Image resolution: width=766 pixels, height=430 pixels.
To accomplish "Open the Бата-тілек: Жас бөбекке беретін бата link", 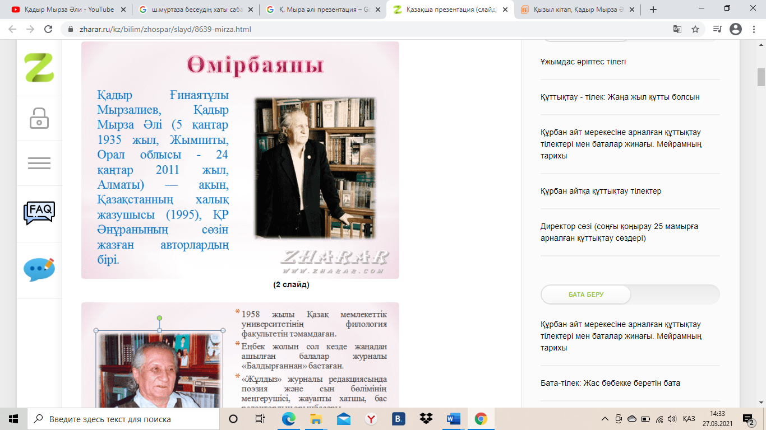I will 610,383.
